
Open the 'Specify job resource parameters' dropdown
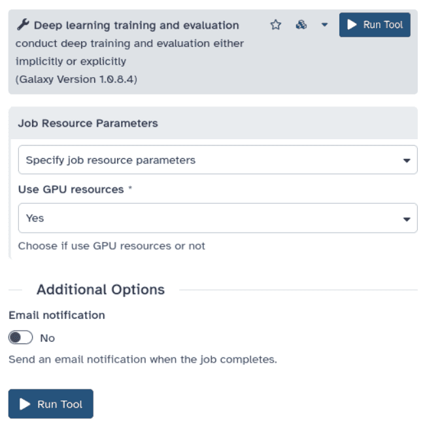click(209, 160)
